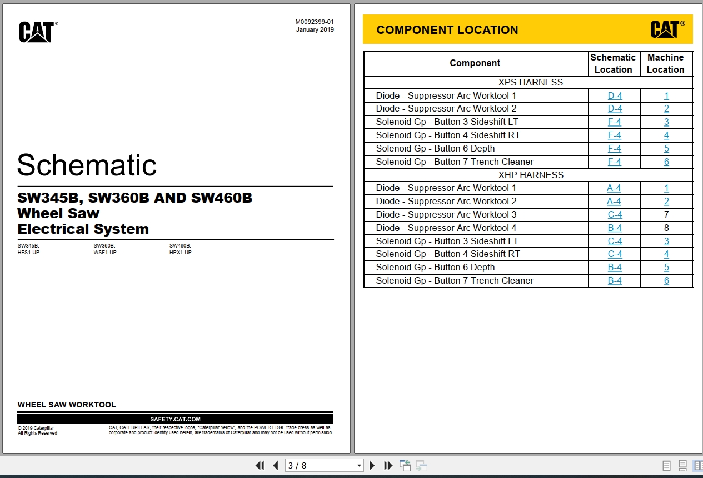Switch to single page view
703x478 pixels.
click(666, 466)
